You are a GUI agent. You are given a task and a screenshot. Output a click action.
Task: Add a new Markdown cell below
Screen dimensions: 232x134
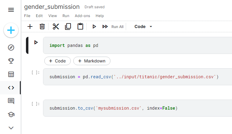[92, 61]
